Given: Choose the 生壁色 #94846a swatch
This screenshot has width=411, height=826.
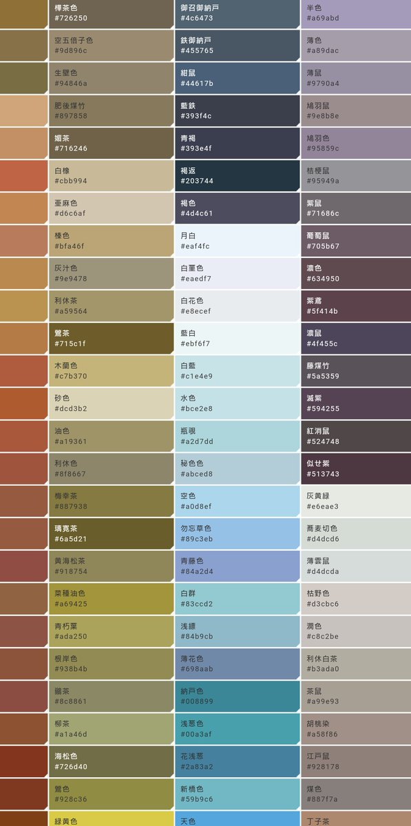Looking at the screenshot, I should 111,78.
